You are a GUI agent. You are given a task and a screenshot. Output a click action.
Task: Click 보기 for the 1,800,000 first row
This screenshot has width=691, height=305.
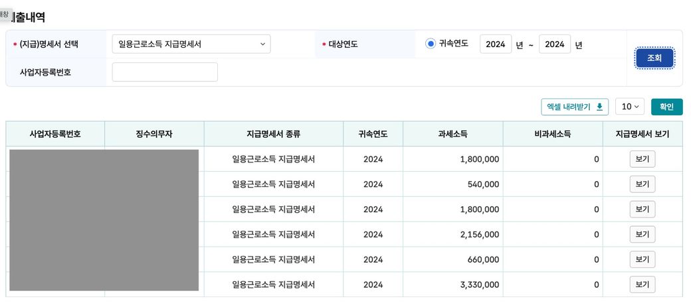(x=642, y=159)
